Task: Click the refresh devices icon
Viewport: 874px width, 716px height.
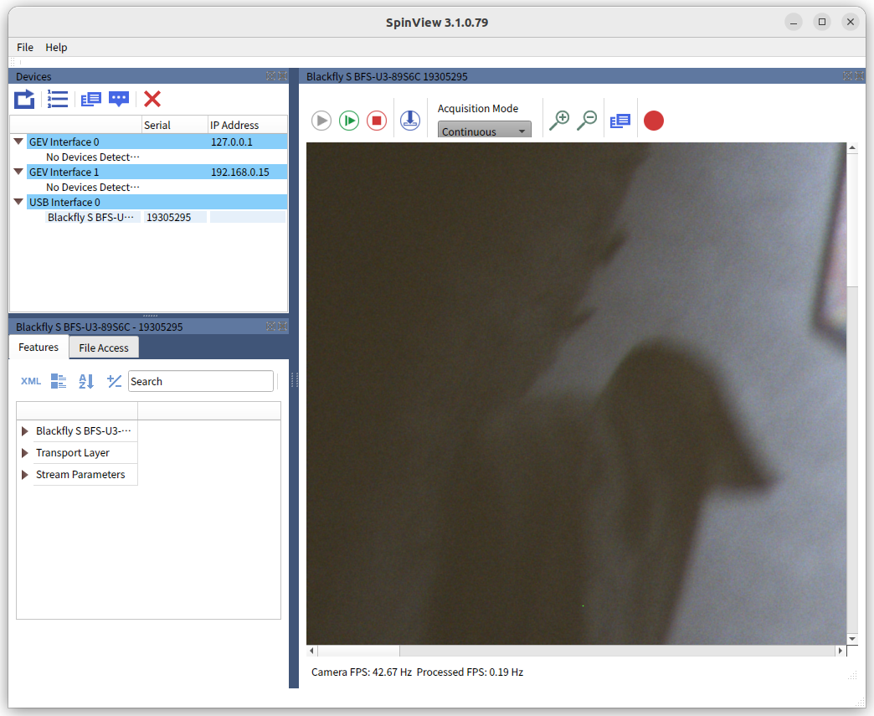Action: tap(25, 100)
